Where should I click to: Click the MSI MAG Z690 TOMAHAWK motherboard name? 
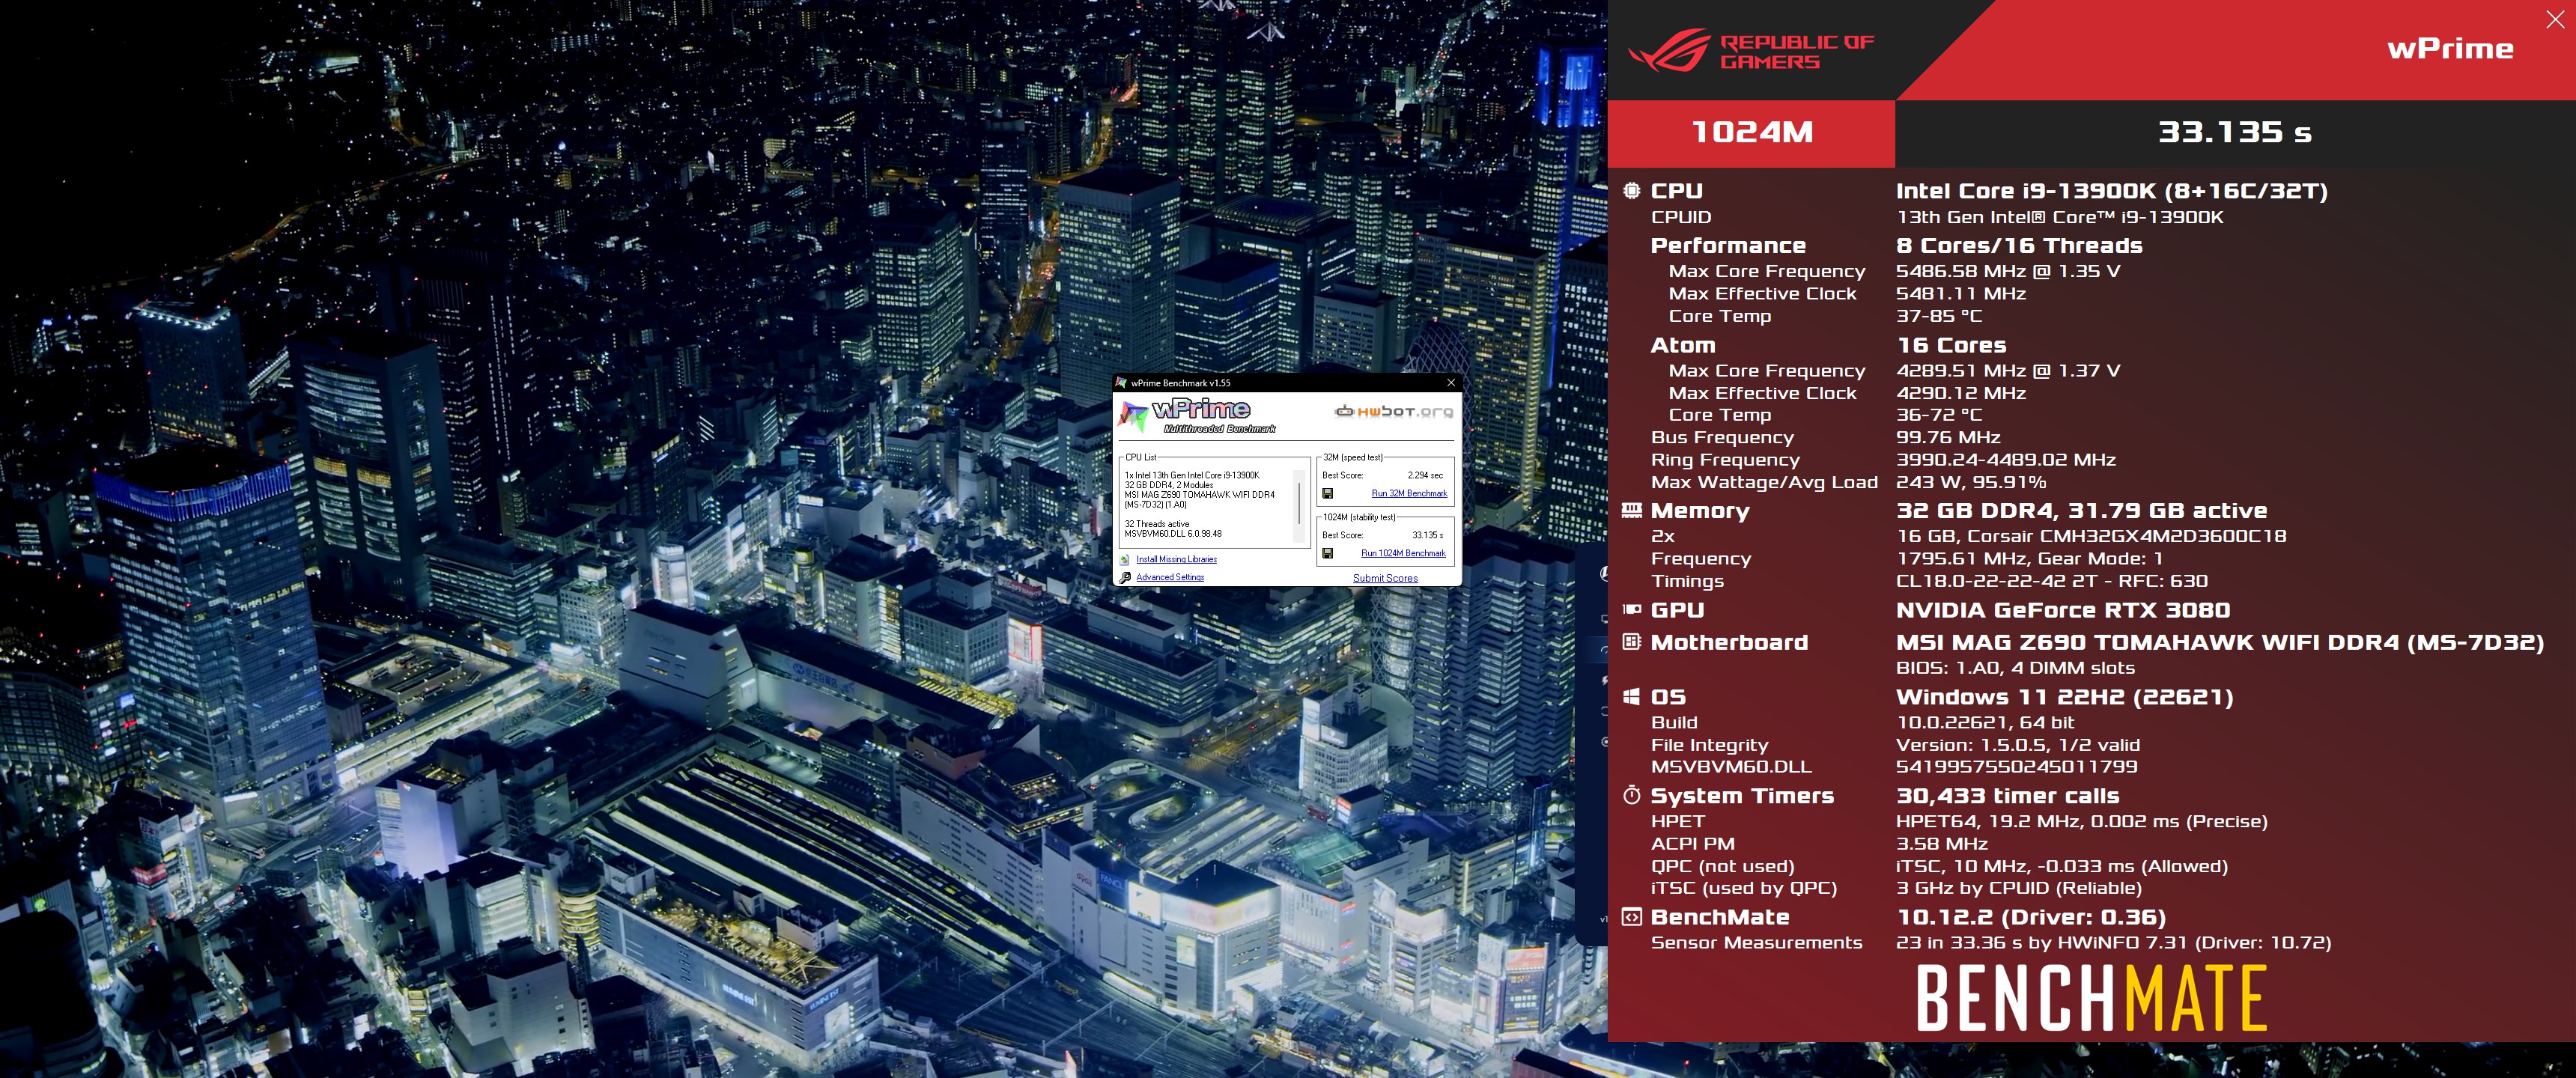(2220, 642)
